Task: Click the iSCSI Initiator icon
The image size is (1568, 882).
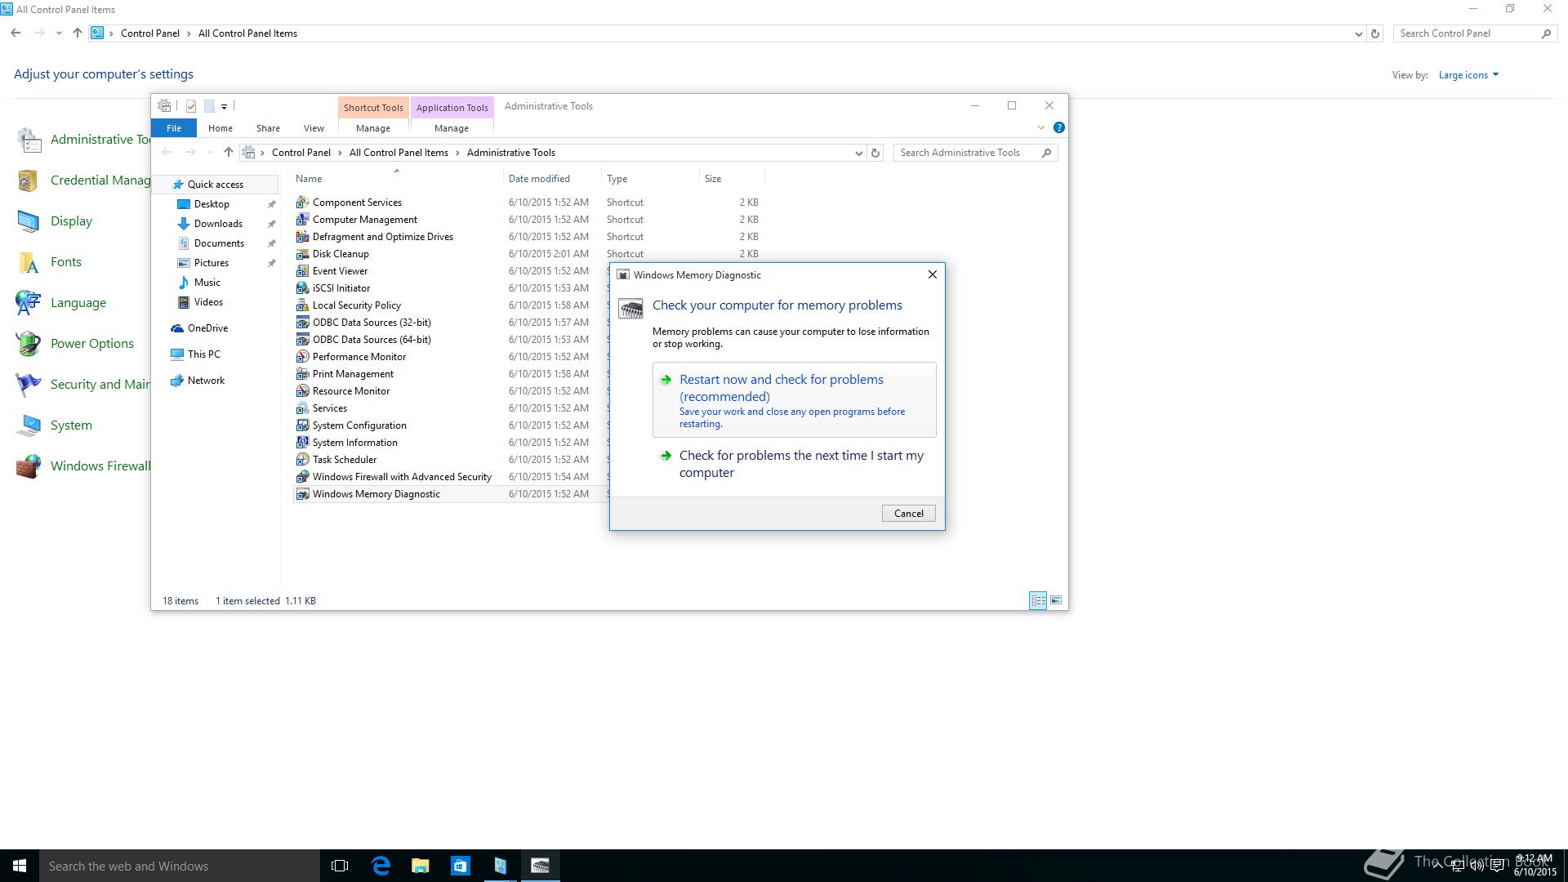Action: (302, 287)
